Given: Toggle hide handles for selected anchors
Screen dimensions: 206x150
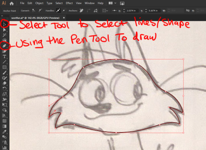Looking at the screenshot, I should click(64, 11).
